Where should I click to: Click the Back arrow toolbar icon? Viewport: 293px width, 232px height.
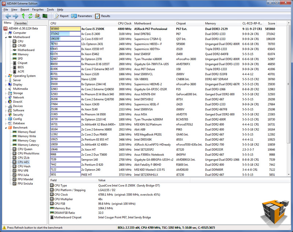click(x=8, y=16)
